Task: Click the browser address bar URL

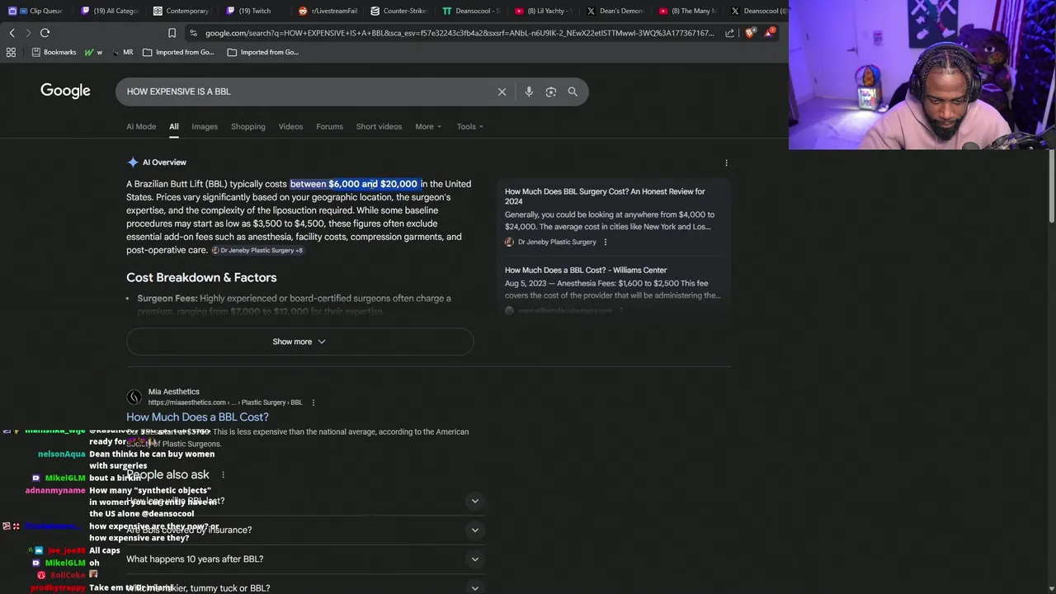Action: [x=460, y=33]
